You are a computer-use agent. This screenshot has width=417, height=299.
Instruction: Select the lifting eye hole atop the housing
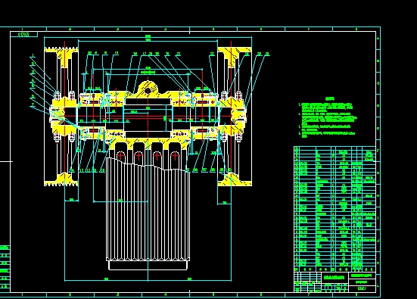point(148,91)
